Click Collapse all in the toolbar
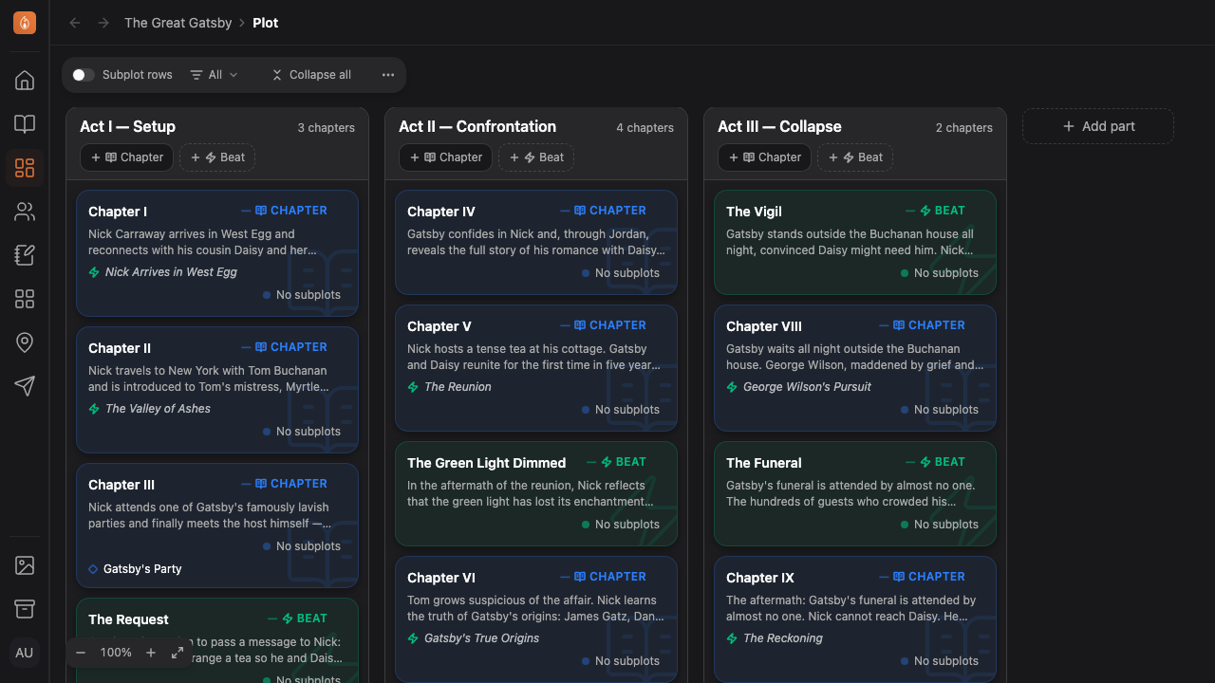The width and height of the screenshot is (1215, 683). [x=311, y=75]
